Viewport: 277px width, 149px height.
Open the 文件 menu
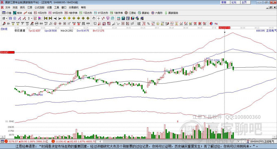tap(8, 7)
